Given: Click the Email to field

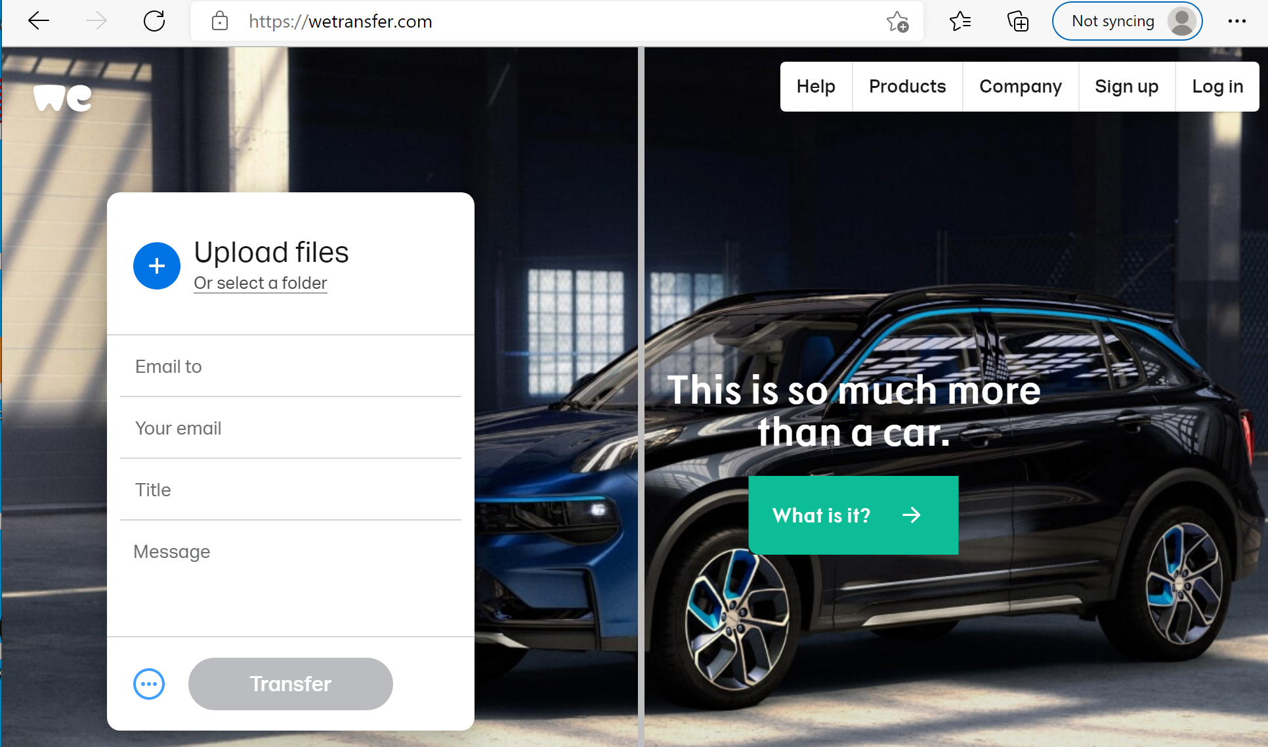Looking at the screenshot, I should [290, 366].
